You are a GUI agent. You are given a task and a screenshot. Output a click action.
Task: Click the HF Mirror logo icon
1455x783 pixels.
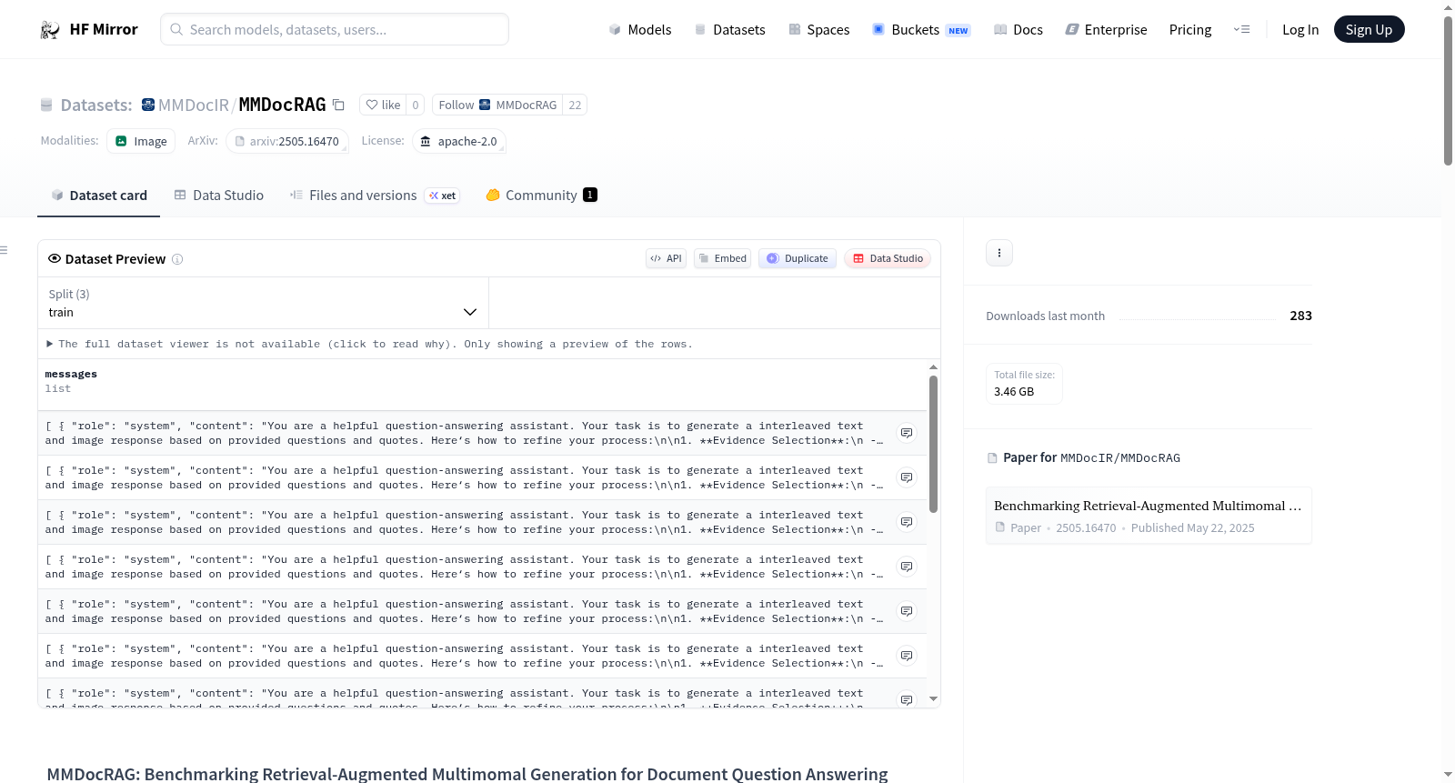pos(50,30)
